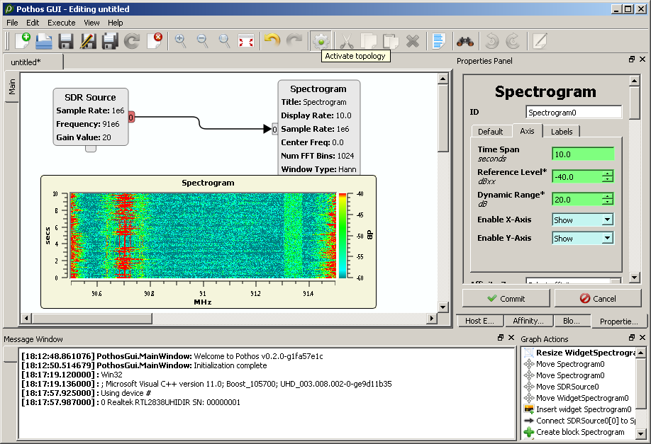Click the Zoom in magnifier icon
Image resolution: width=651 pixels, height=444 pixels.
coord(180,40)
